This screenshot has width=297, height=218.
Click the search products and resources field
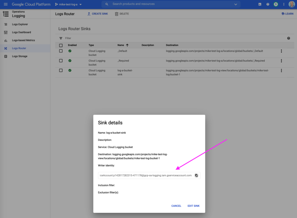pyautogui.click(x=171, y=4)
